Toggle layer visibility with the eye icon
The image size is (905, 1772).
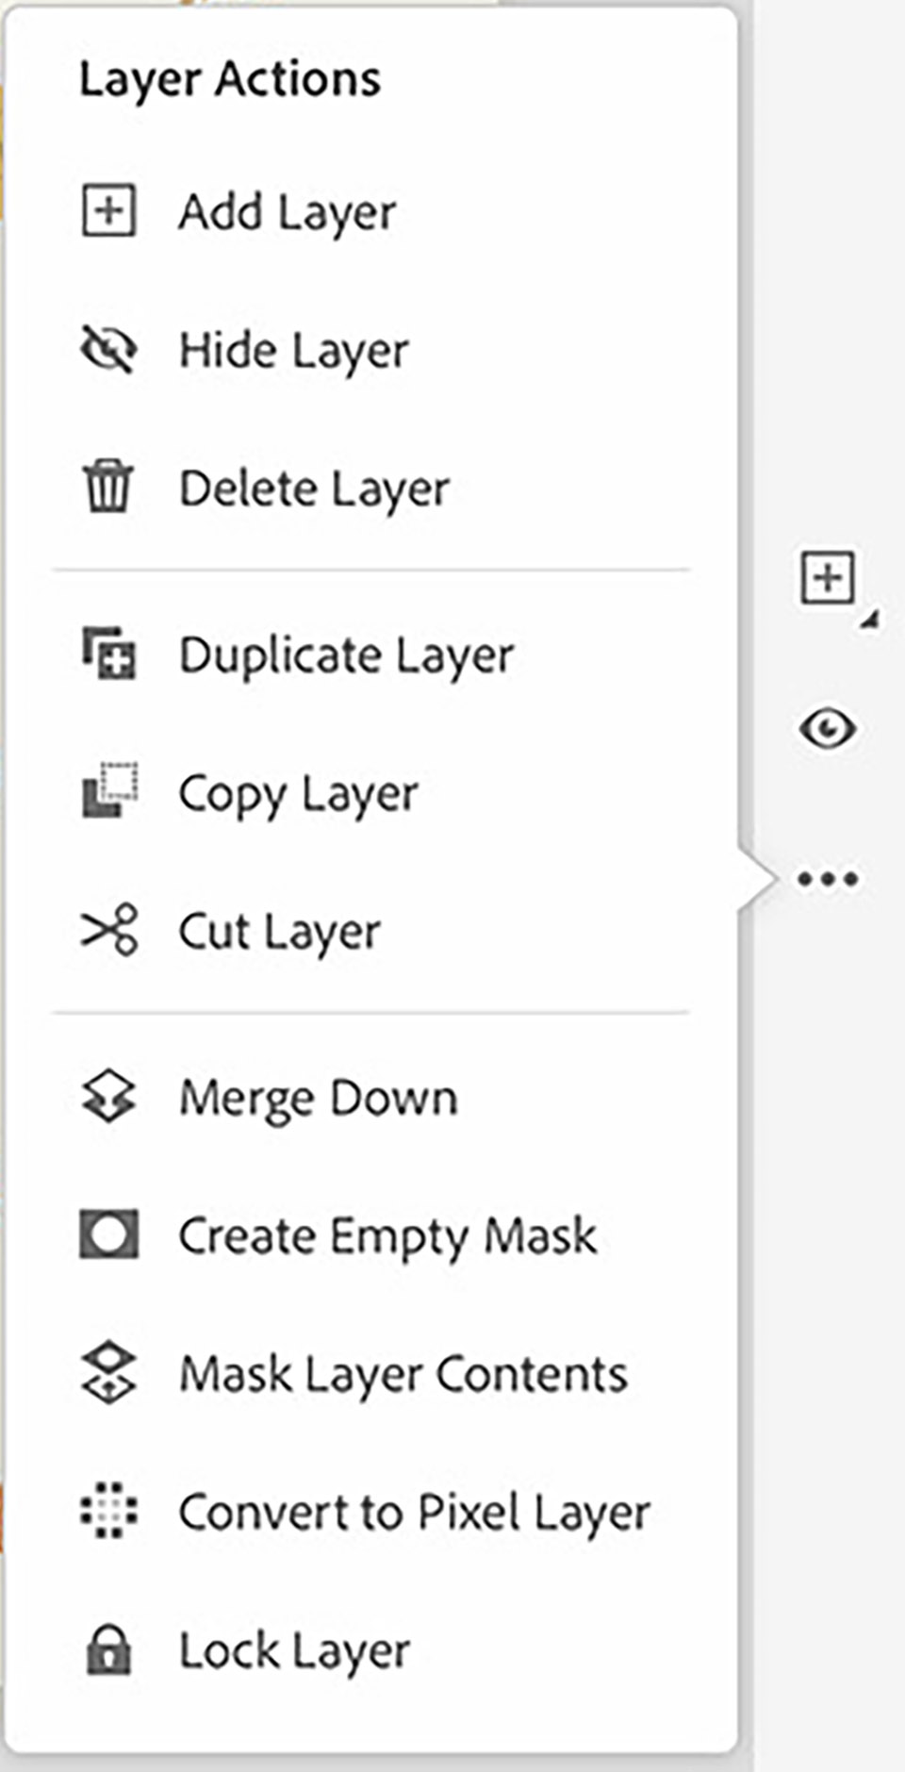coord(830,729)
